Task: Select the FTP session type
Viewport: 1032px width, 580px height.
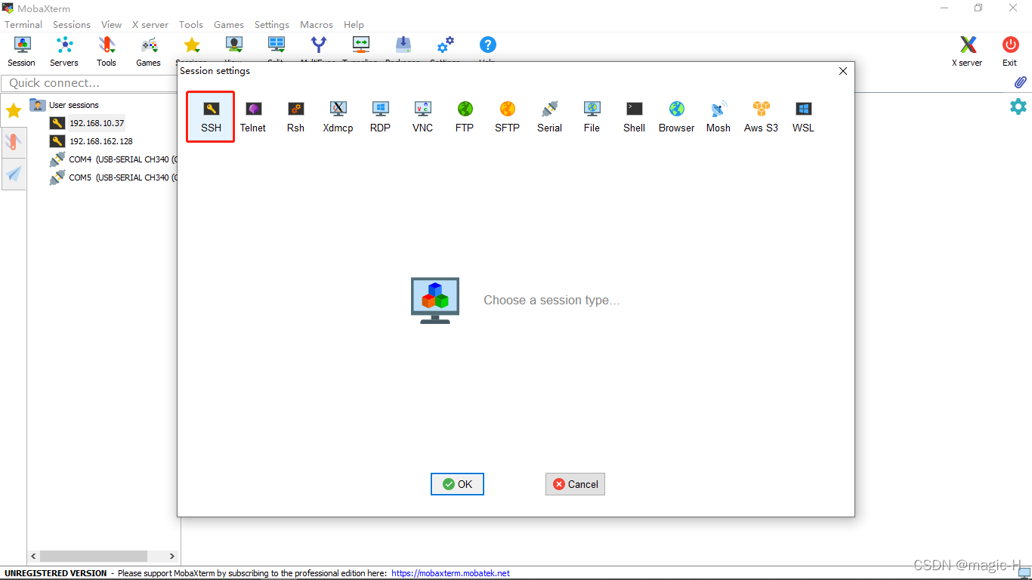Action: click(465, 117)
